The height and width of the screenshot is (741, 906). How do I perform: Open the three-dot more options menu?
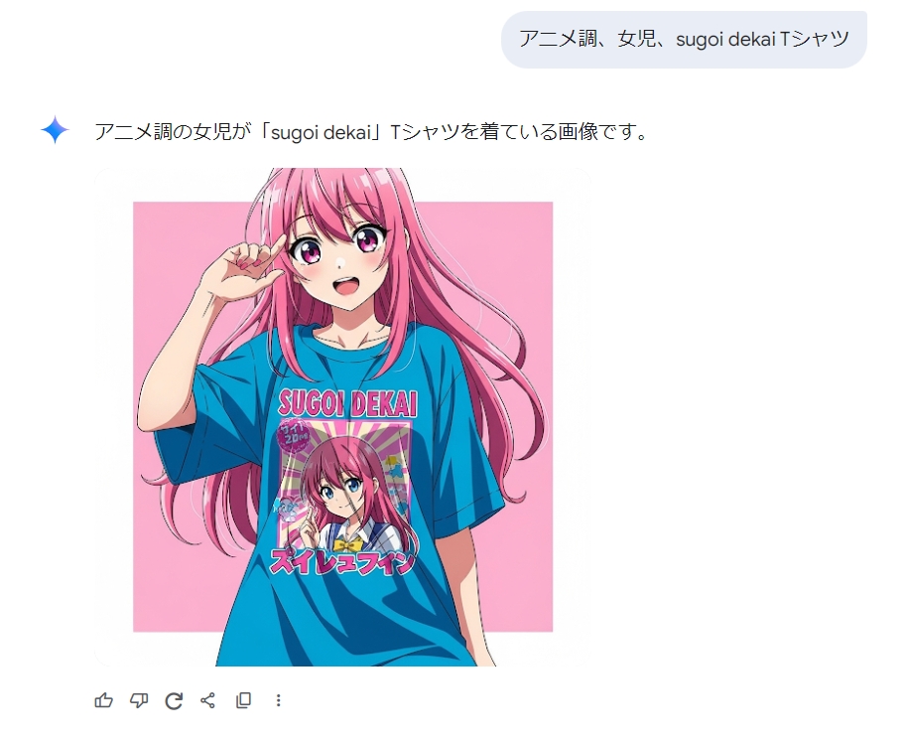[279, 700]
